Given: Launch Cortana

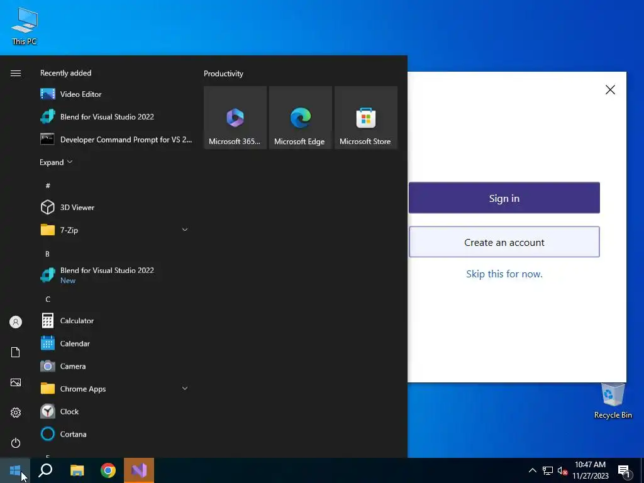Looking at the screenshot, I should (x=115, y=434).
